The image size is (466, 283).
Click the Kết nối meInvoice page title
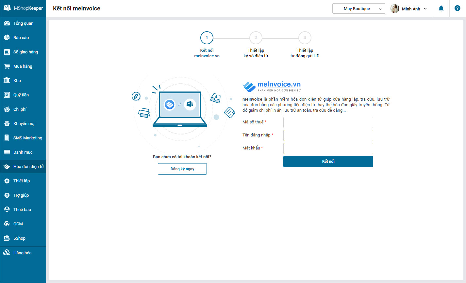click(77, 8)
